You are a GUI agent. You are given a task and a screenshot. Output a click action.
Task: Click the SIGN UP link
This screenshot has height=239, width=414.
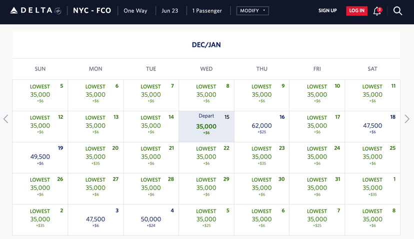coord(327,10)
